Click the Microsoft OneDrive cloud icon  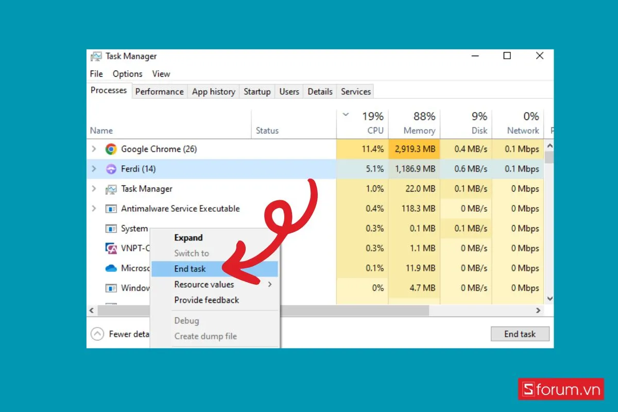111,268
